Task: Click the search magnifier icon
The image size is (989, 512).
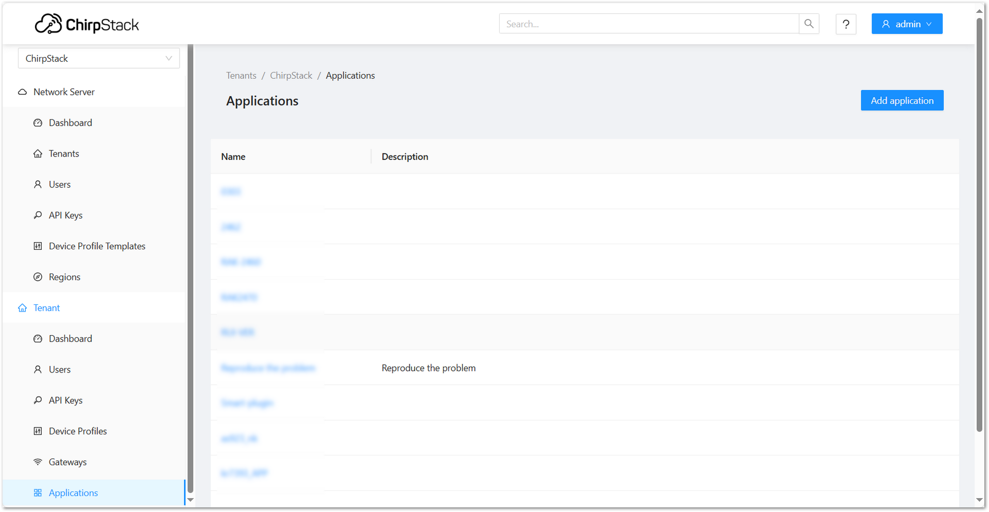Action: tap(809, 24)
